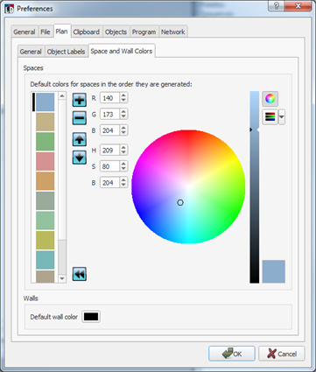Image resolution: width=316 pixels, height=372 pixels.
Task: Select the pink color in spaces list
Action: point(46,161)
